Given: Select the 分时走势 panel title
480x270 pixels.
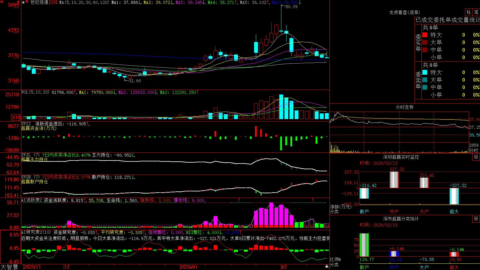Looking at the screenshot, I should [404, 107].
